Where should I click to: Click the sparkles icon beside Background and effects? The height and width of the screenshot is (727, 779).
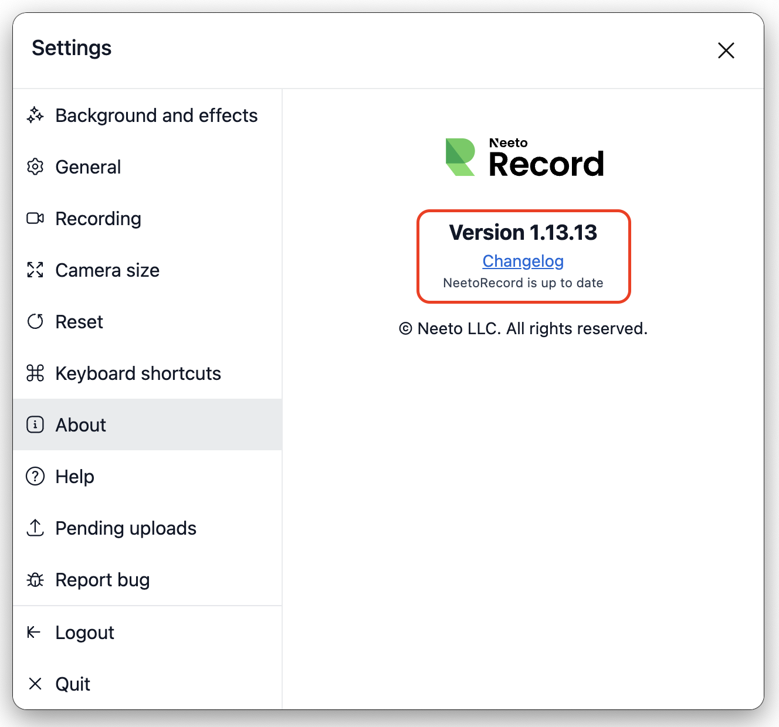(x=35, y=115)
